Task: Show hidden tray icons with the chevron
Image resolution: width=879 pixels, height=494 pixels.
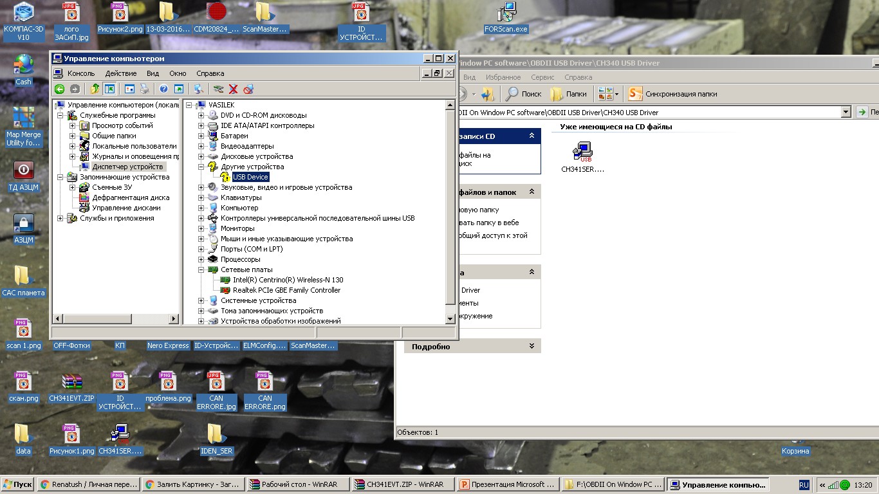Action: [x=822, y=485]
